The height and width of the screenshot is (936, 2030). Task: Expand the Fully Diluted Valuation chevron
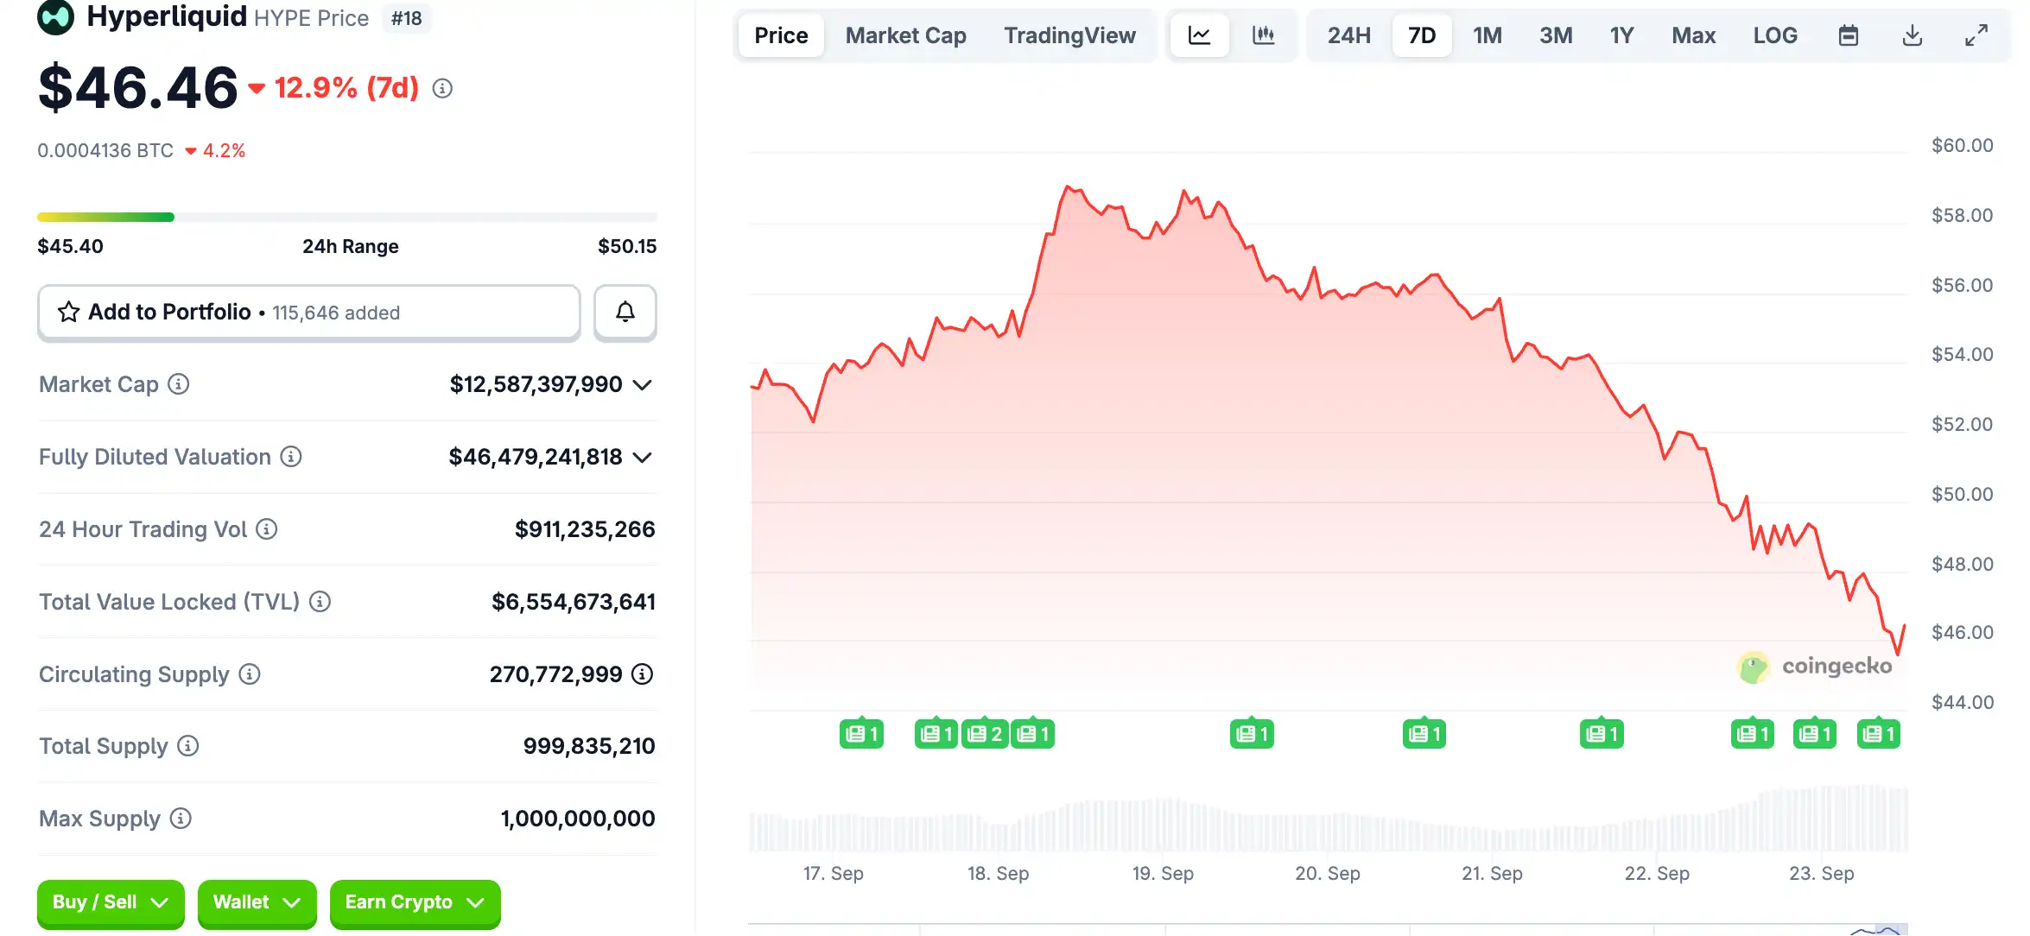[642, 458]
